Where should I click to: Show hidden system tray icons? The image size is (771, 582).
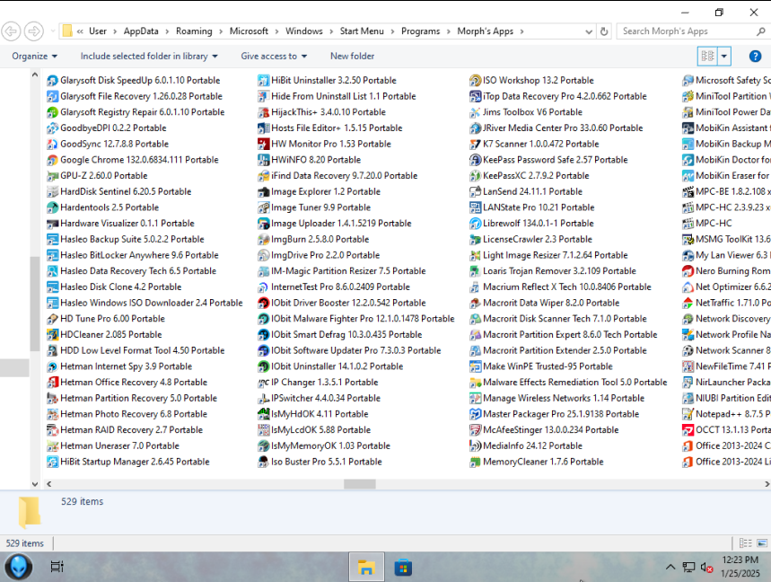670,568
